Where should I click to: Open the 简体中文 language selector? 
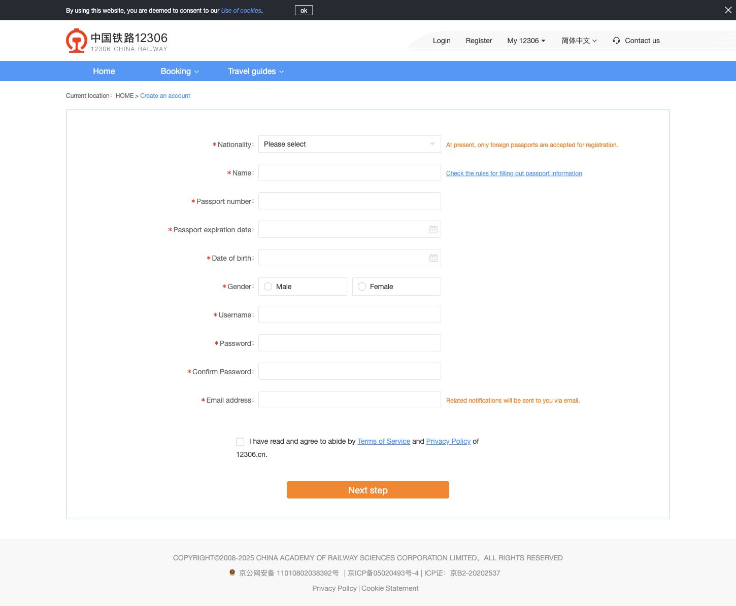pyautogui.click(x=579, y=41)
